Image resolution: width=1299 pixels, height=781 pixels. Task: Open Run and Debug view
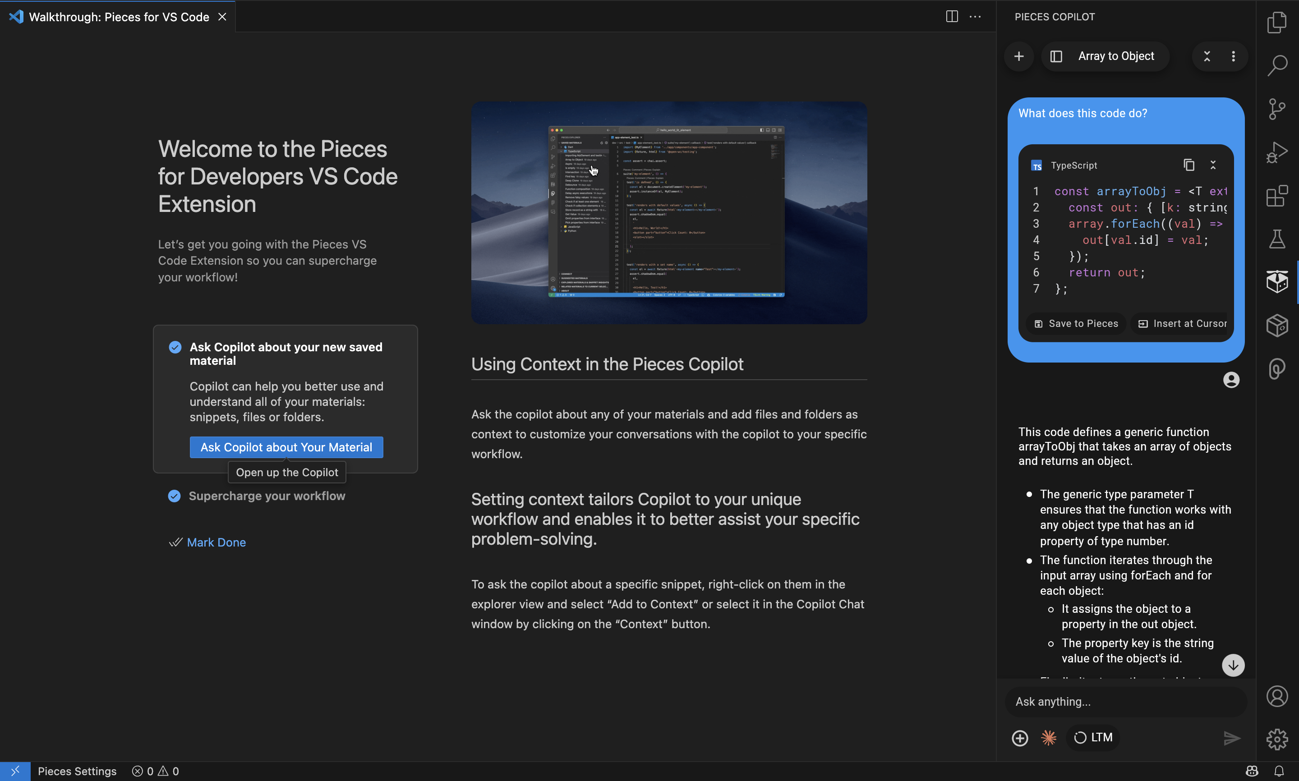(x=1277, y=152)
